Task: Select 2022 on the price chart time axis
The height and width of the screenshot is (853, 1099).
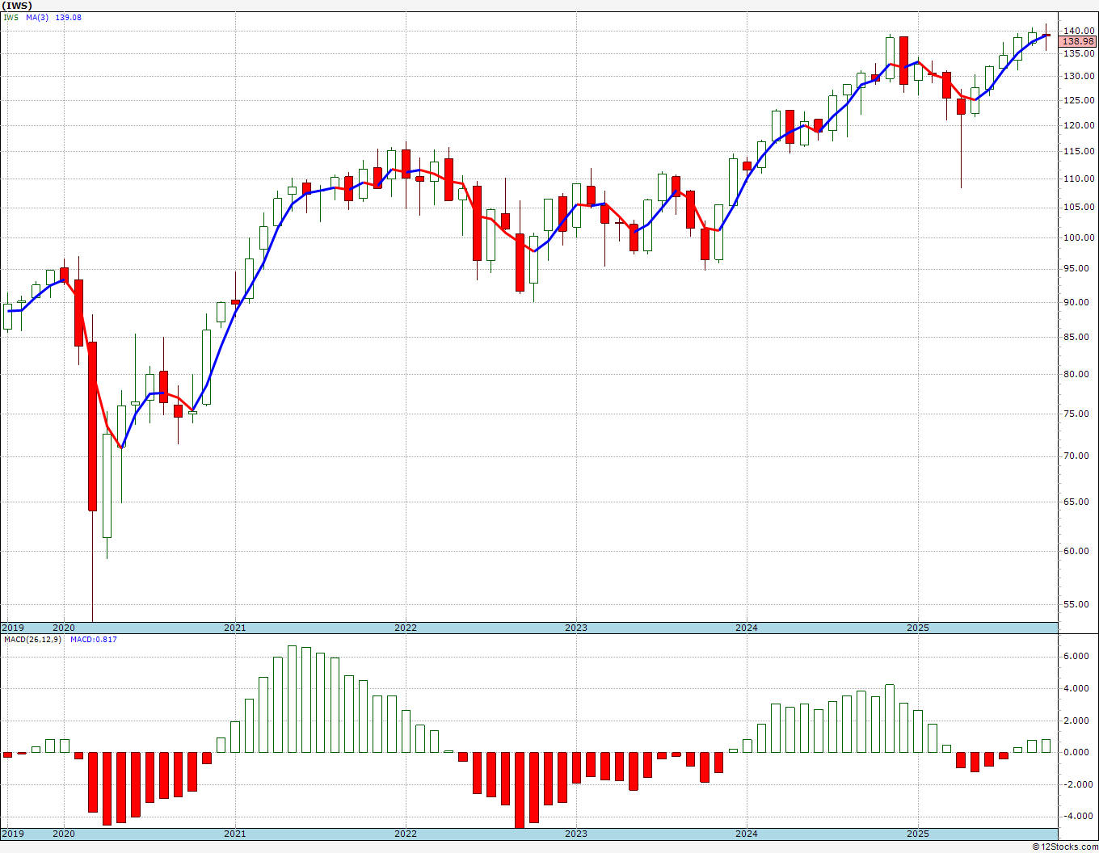Action: 406,628
